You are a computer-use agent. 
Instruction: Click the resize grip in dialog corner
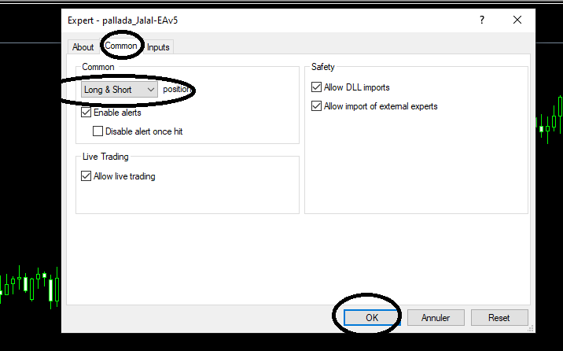pyautogui.click(x=531, y=328)
